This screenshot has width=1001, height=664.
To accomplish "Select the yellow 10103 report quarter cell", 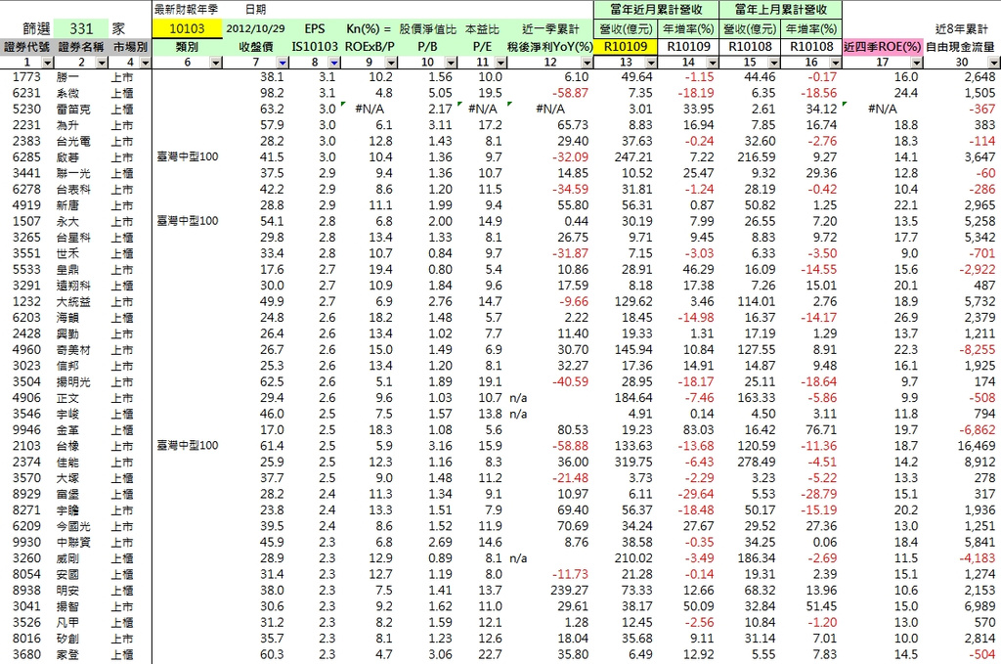I will (x=187, y=28).
